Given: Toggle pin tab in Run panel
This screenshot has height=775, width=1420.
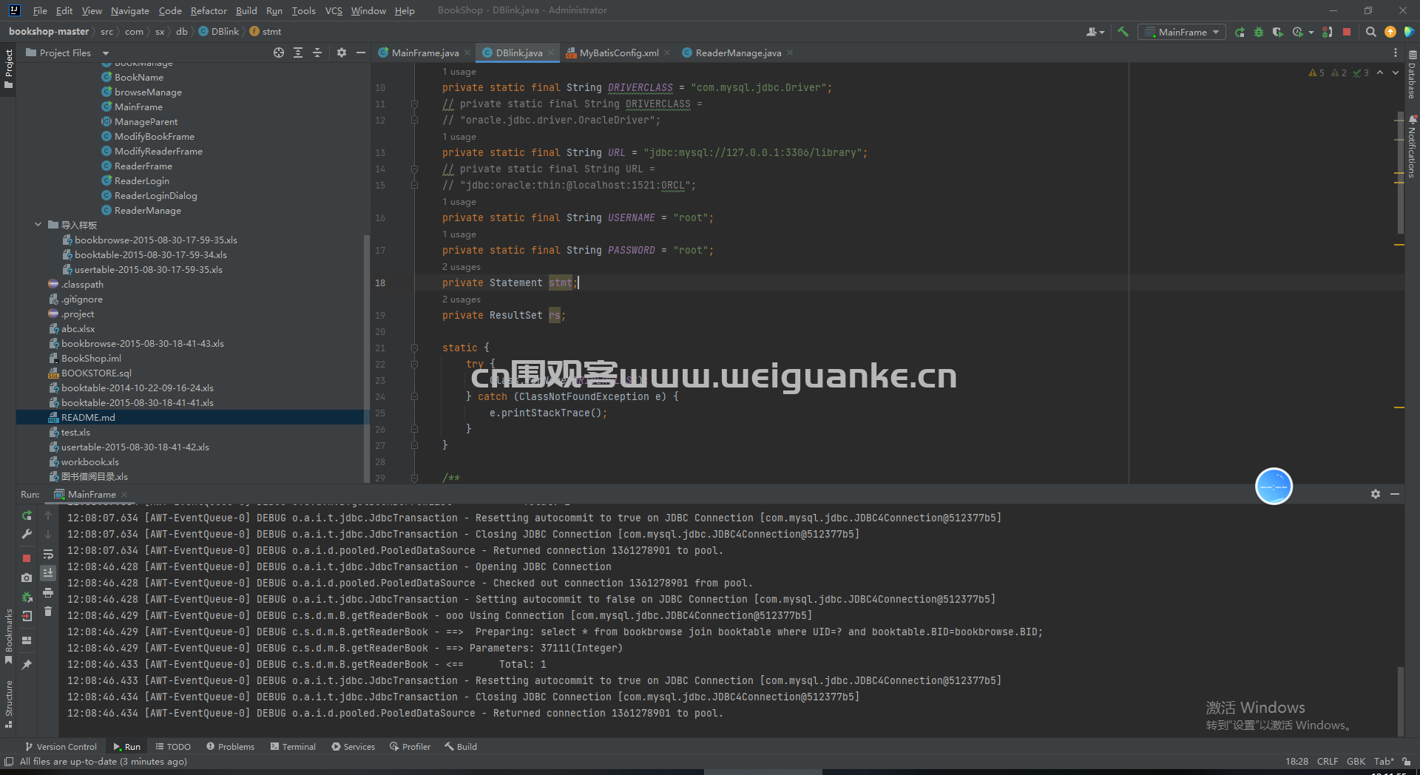Looking at the screenshot, I should click(x=27, y=665).
